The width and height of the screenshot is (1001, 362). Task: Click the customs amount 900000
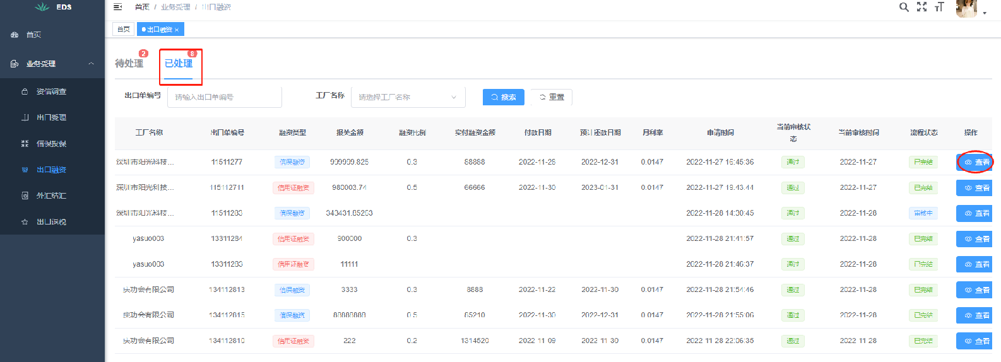click(x=349, y=239)
